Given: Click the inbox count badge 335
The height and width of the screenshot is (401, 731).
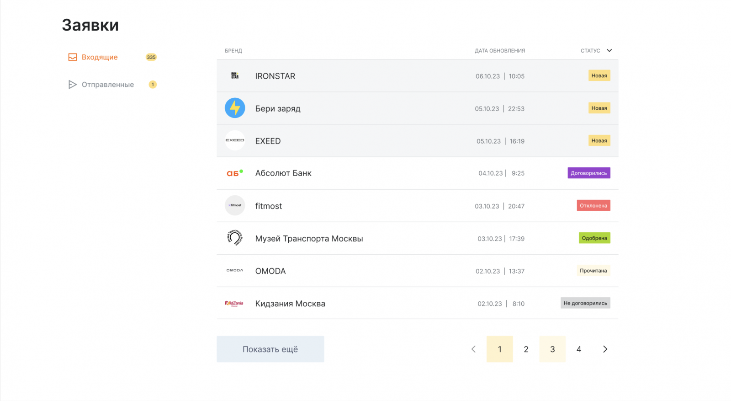Looking at the screenshot, I should tap(151, 57).
